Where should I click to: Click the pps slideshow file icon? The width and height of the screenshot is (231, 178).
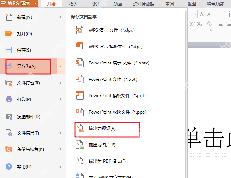click(x=79, y=112)
